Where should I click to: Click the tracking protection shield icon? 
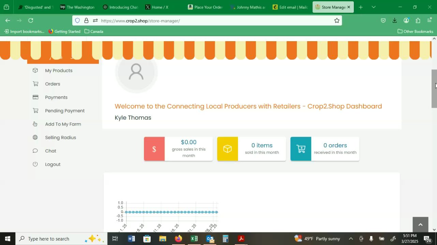(77, 21)
